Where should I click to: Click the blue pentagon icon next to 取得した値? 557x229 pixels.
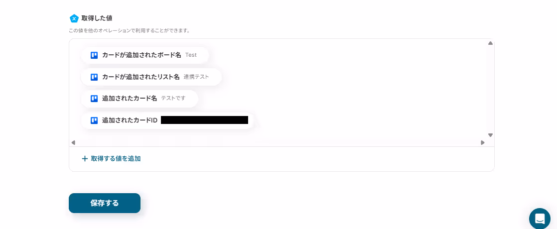click(74, 18)
